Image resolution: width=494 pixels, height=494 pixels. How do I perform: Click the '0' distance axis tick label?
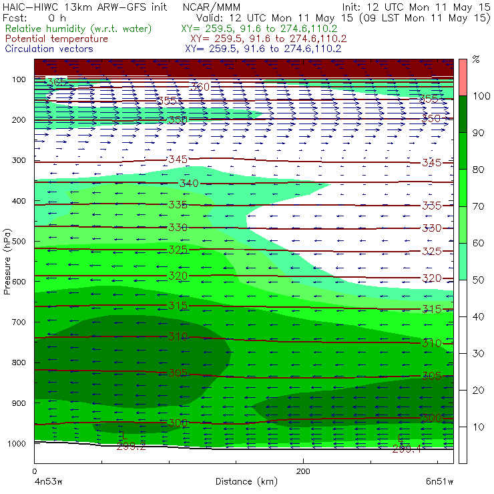[x=35, y=471]
